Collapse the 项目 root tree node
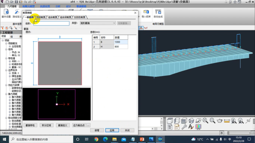The width and height of the screenshot is (255, 143). 3,40
